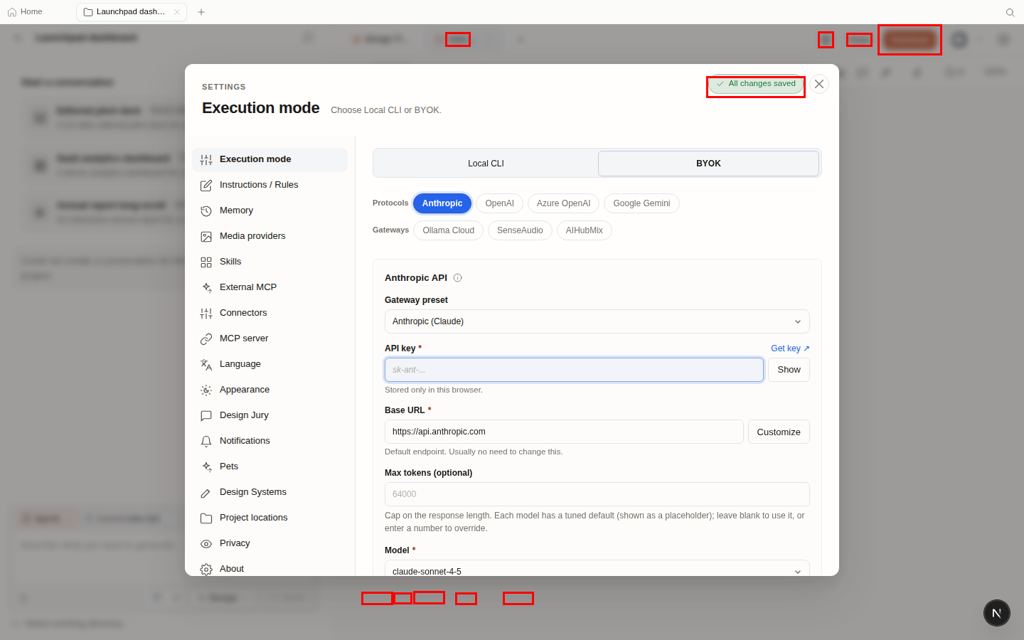Open the Model dropdown claude-sonnet-4-5
This screenshot has height=640, width=1024.
[x=597, y=569]
